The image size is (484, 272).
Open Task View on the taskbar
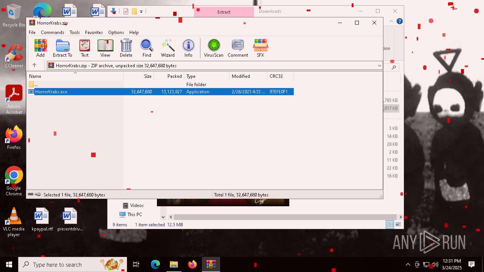tap(136, 264)
